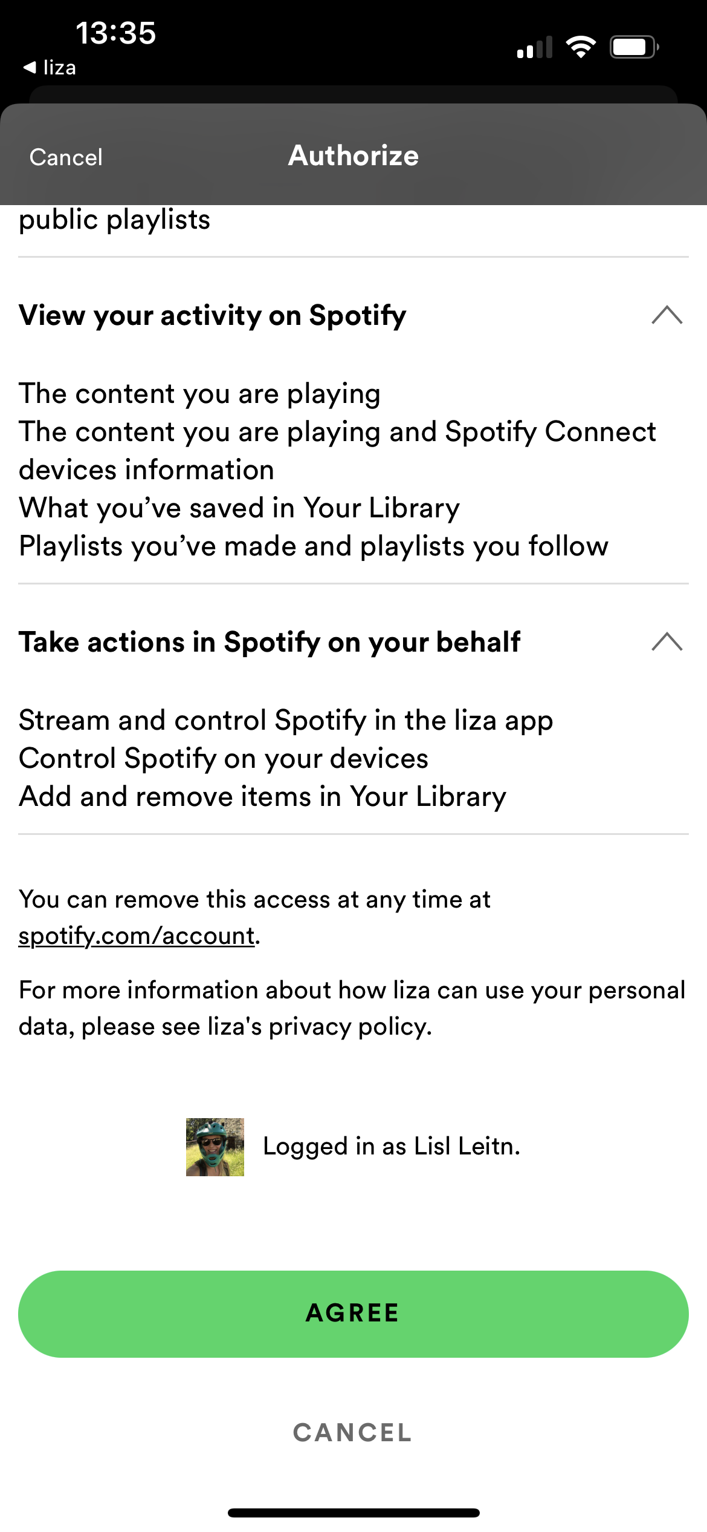This screenshot has height=1532, width=707.
Task: Tap the battery status icon
Action: click(634, 47)
